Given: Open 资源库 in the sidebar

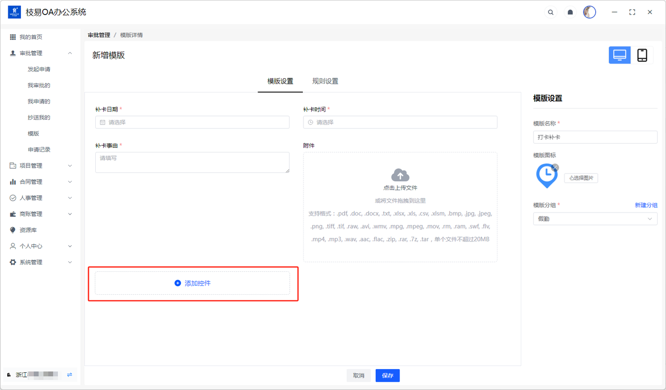Looking at the screenshot, I should coord(28,230).
